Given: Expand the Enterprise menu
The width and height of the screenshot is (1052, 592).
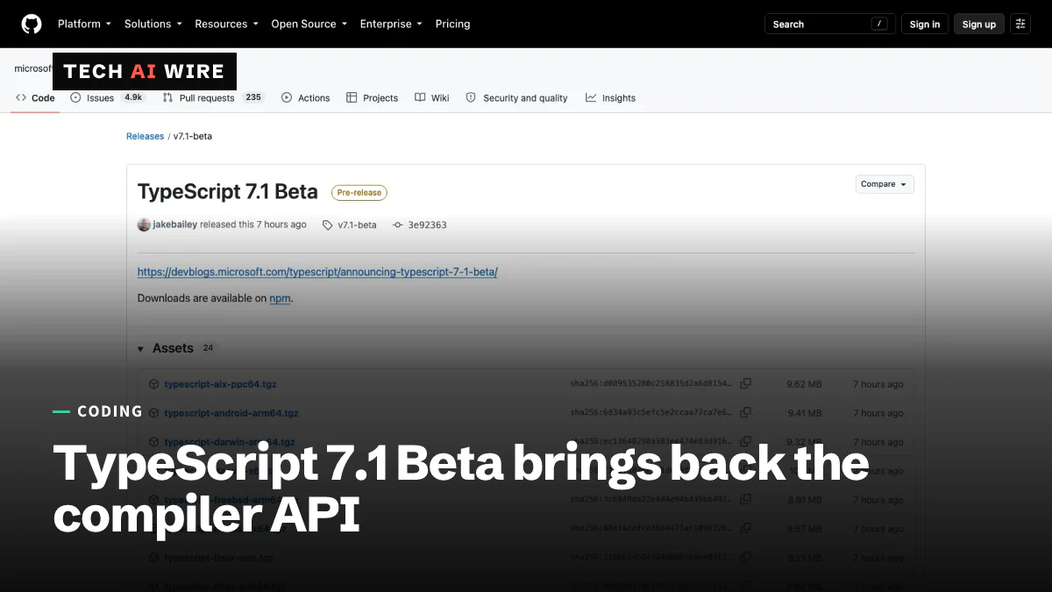Looking at the screenshot, I should click(391, 24).
